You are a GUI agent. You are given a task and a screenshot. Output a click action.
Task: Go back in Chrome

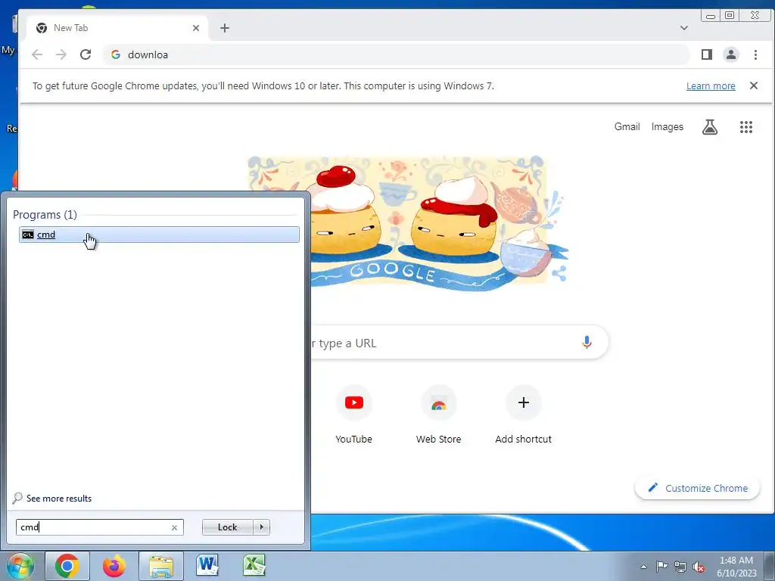click(x=37, y=54)
